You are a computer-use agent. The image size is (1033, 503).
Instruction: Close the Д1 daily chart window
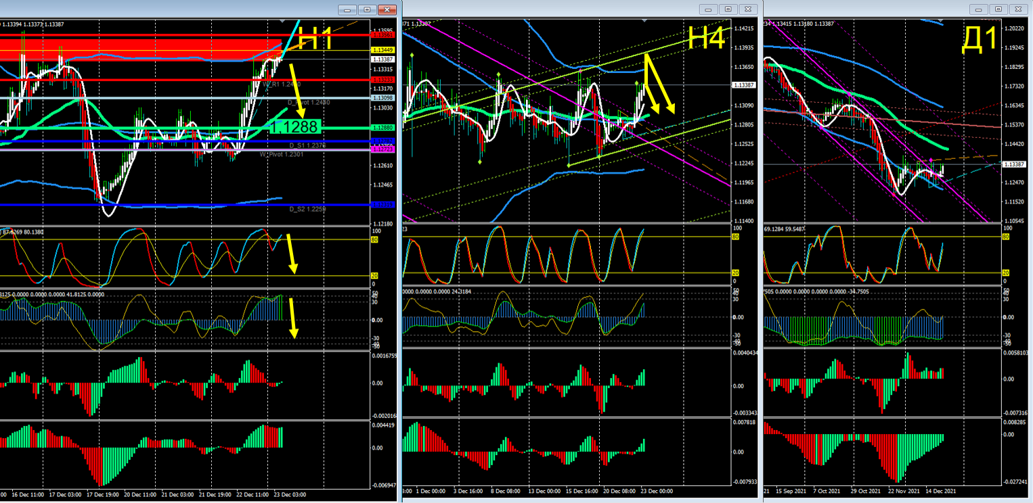(x=1017, y=9)
